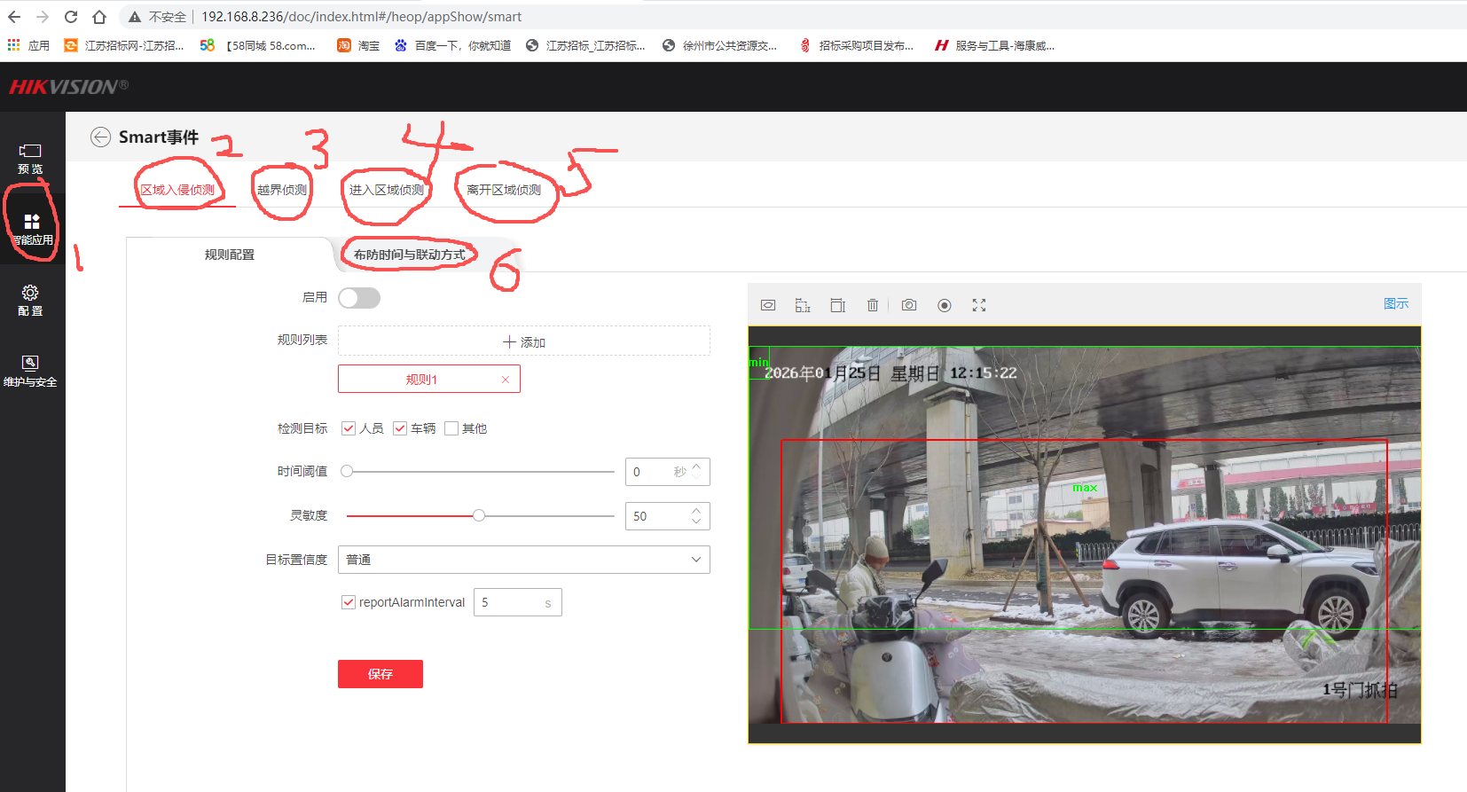Open the 布防时间与联动方式 tab
Screen dimensions: 1467x792
(409, 255)
